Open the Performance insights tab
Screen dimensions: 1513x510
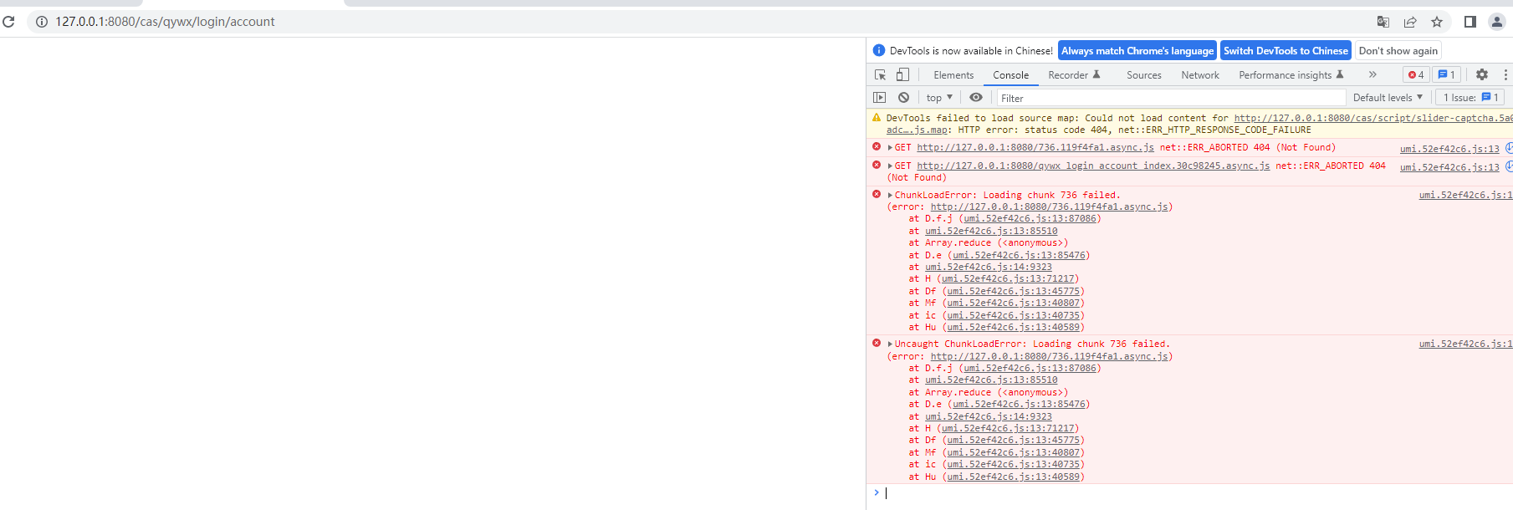1291,75
